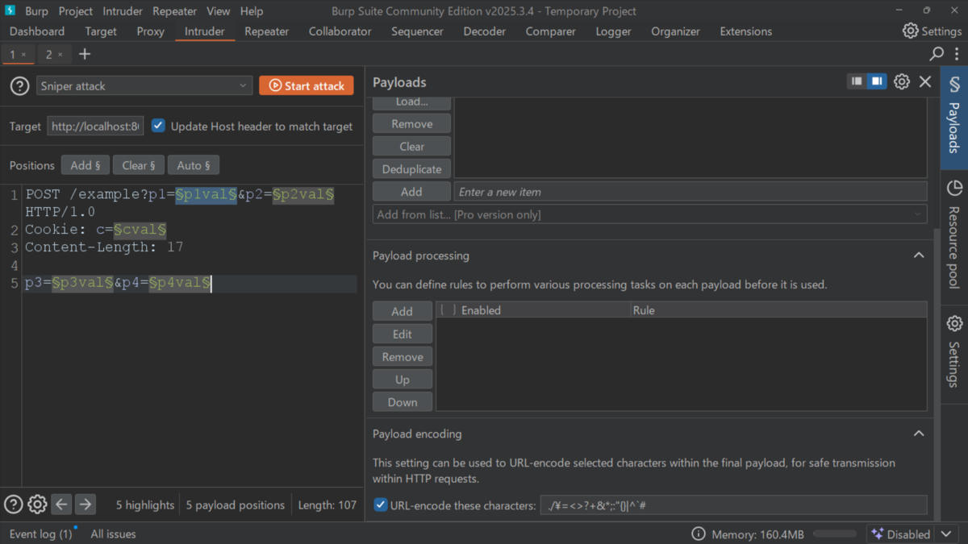Image resolution: width=968 pixels, height=544 pixels.
Task: Click the §p1val§ payload marker in request
Action: click(x=206, y=194)
